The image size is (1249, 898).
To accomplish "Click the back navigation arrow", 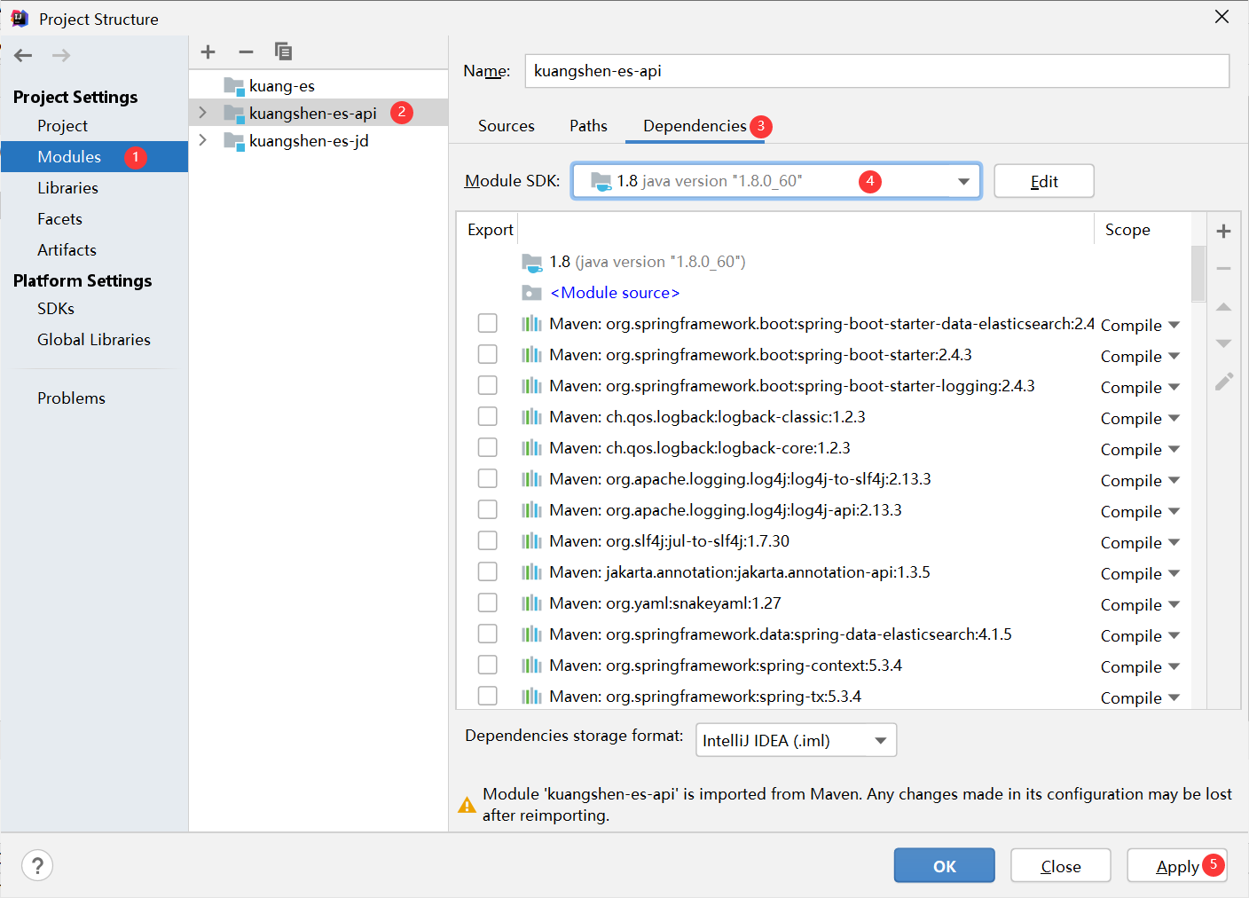I will pos(24,55).
